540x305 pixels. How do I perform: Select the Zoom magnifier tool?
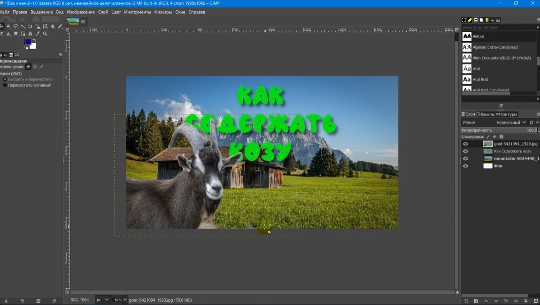[x=45, y=34]
